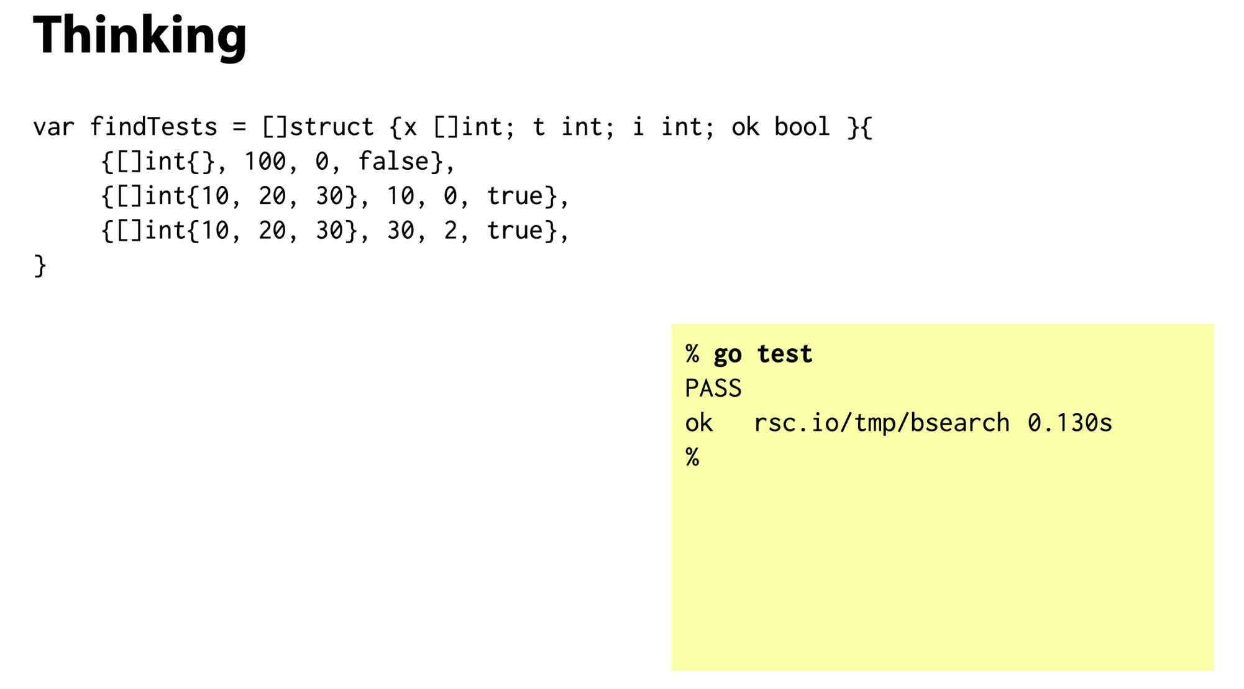This screenshot has width=1244, height=689.
Task: Select the test line ending 30, 2, true
Action: pyautogui.click(x=335, y=231)
